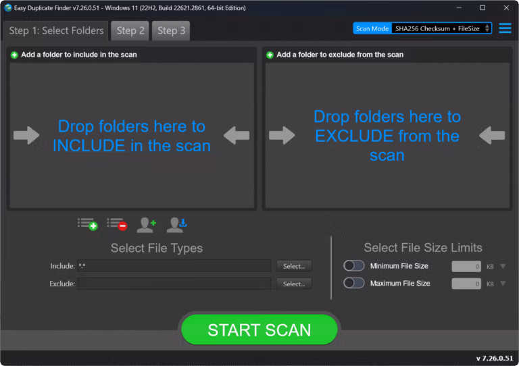Click the Maximum File Size value field
Image resolution: width=519 pixels, height=366 pixels.
tap(466, 284)
